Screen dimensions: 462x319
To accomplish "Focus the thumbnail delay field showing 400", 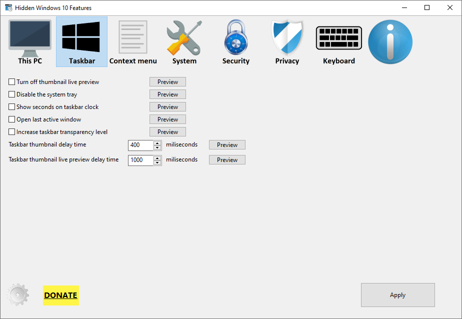I will (141, 145).
